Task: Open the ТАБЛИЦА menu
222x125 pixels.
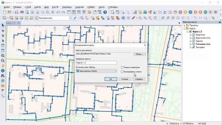Action: pyautogui.click(x=67, y=7)
